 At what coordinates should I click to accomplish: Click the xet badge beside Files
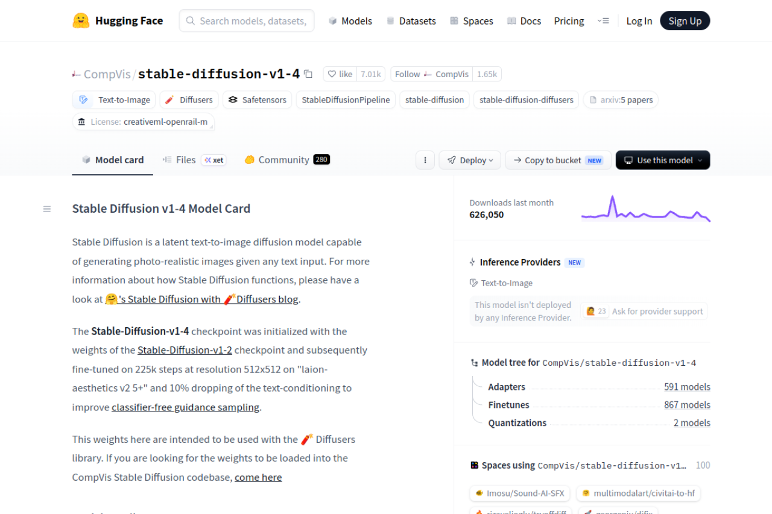pyautogui.click(x=214, y=160)
